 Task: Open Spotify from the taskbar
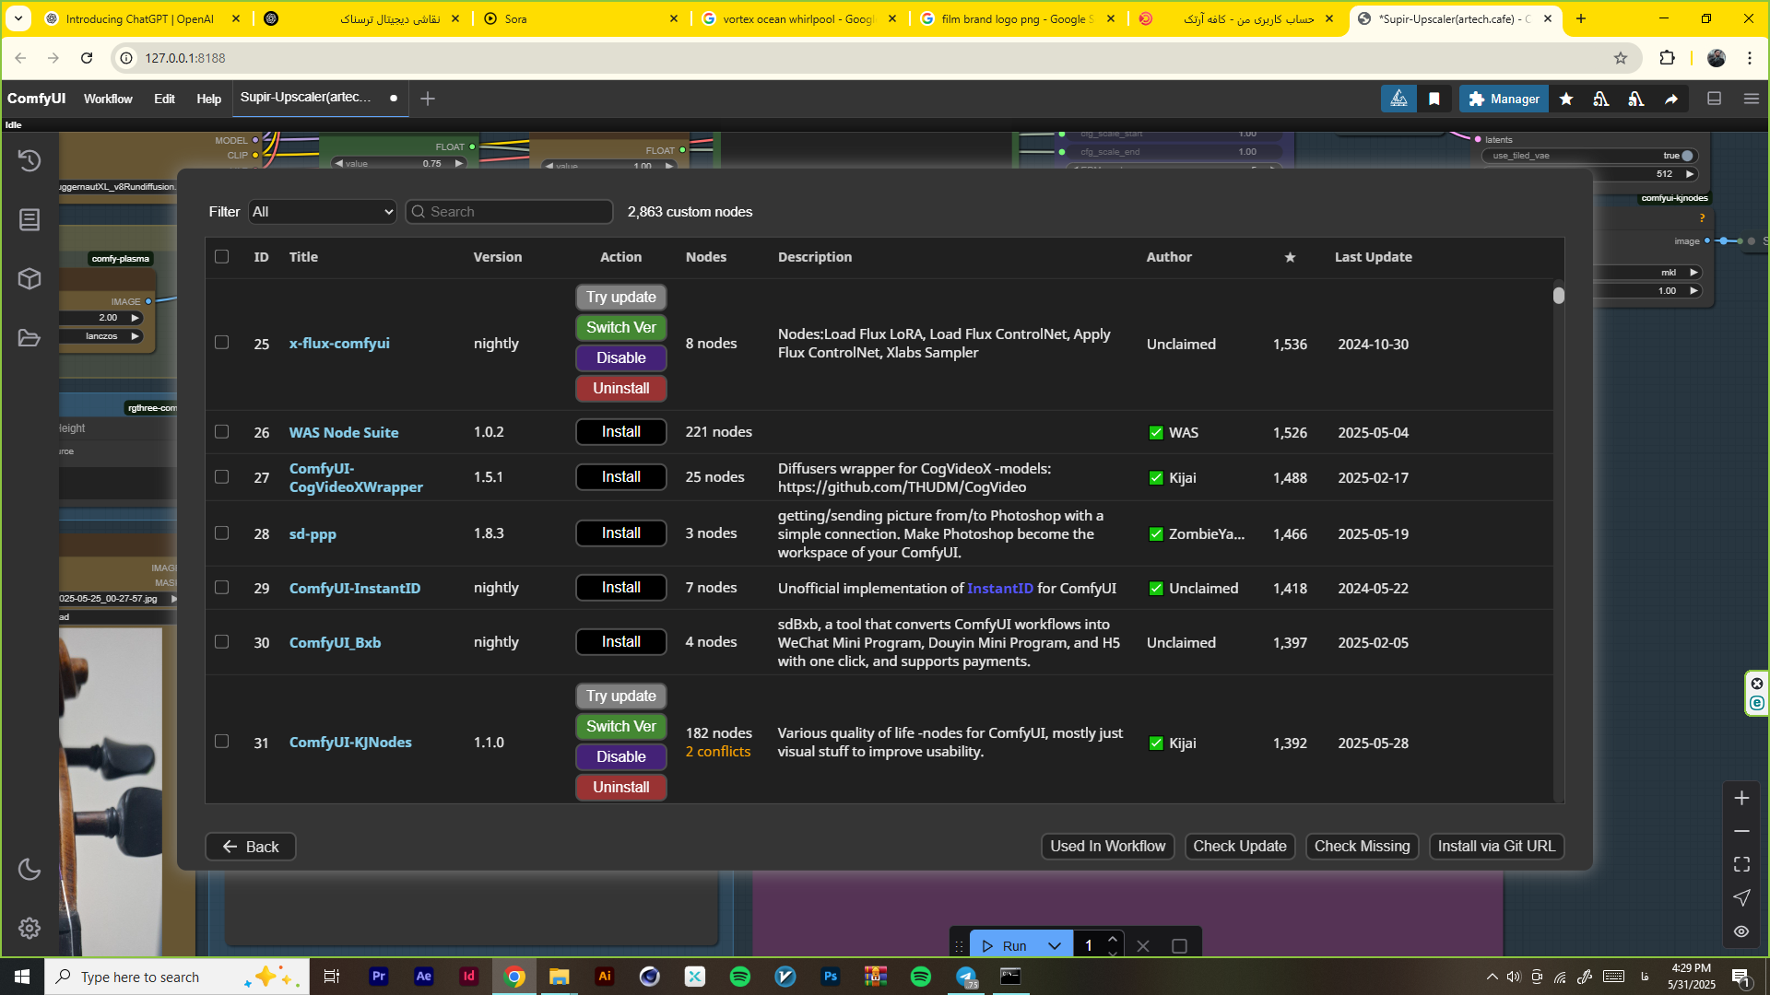[x=740, y=977]
